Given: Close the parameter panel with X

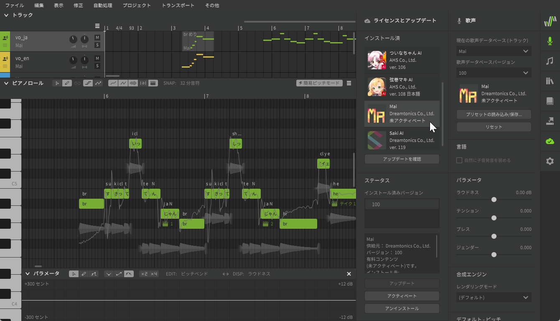Looking at the screenshot, I should pos(349,274).
